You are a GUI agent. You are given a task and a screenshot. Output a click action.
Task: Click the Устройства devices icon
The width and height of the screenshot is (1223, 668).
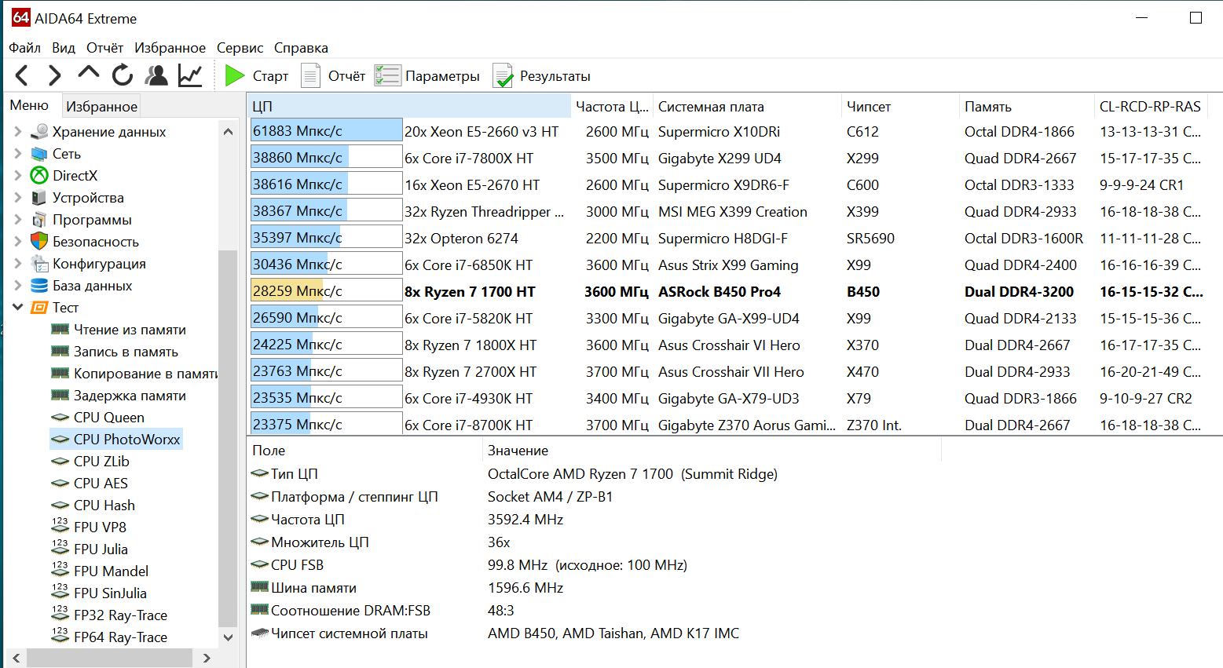(39, 198)
